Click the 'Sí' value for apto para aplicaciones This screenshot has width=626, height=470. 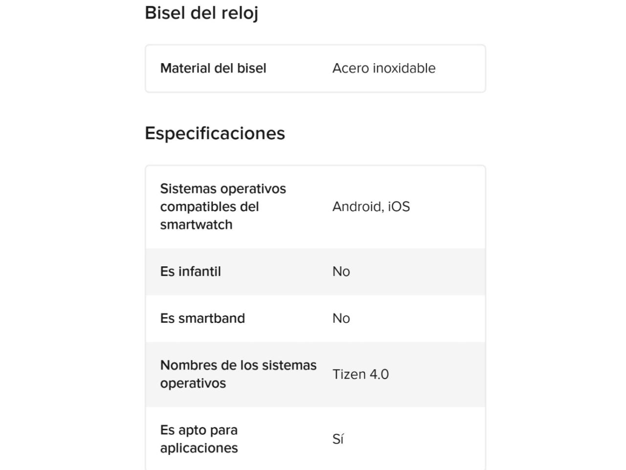coord(338,439)
